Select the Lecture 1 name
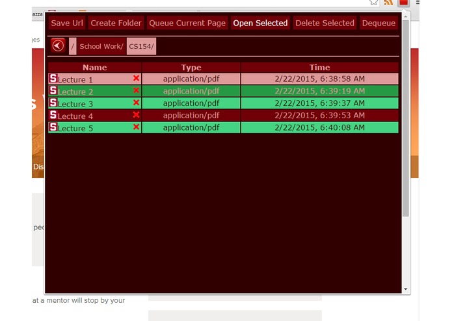 tap(75, 79)
